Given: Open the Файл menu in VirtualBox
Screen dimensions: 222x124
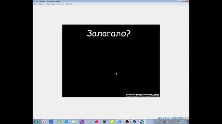Looking at the screenshot, I should pos(35,4).
